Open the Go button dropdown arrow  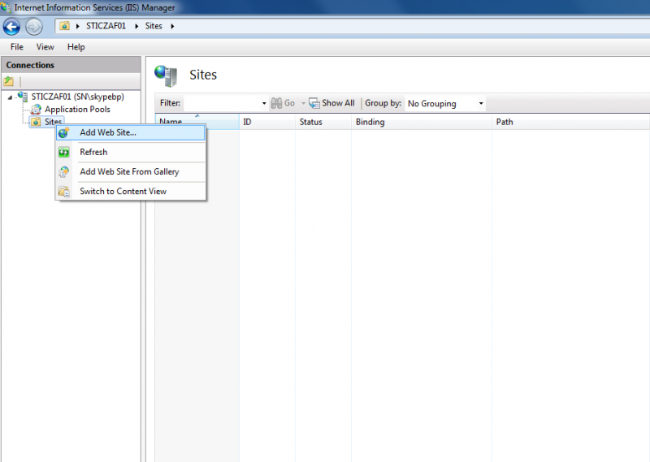303,103
